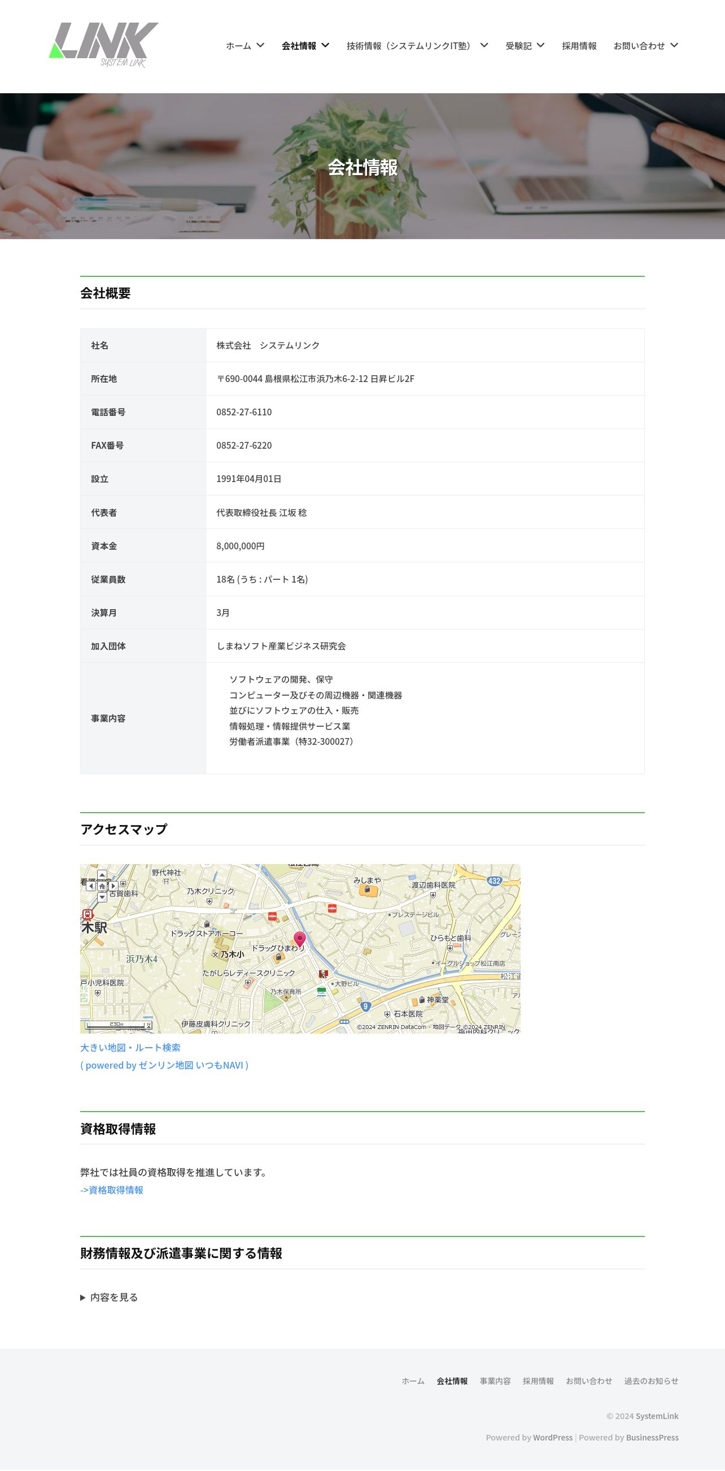Screen dimensions: 725x1471
Task: Click the BusinessPress footer link
Action: (x=653, y=1437)
